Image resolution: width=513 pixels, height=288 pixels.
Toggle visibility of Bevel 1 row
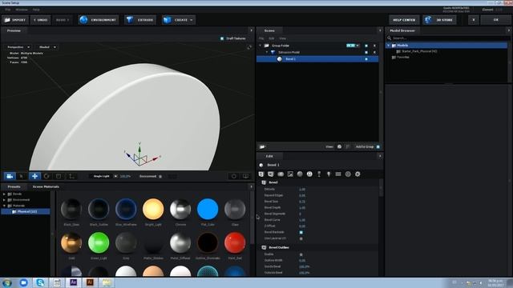pyautogui.click(x=366, y=59)
